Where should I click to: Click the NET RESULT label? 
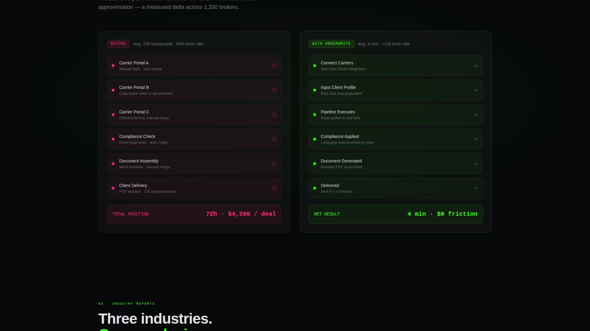[x=327, y=214]
